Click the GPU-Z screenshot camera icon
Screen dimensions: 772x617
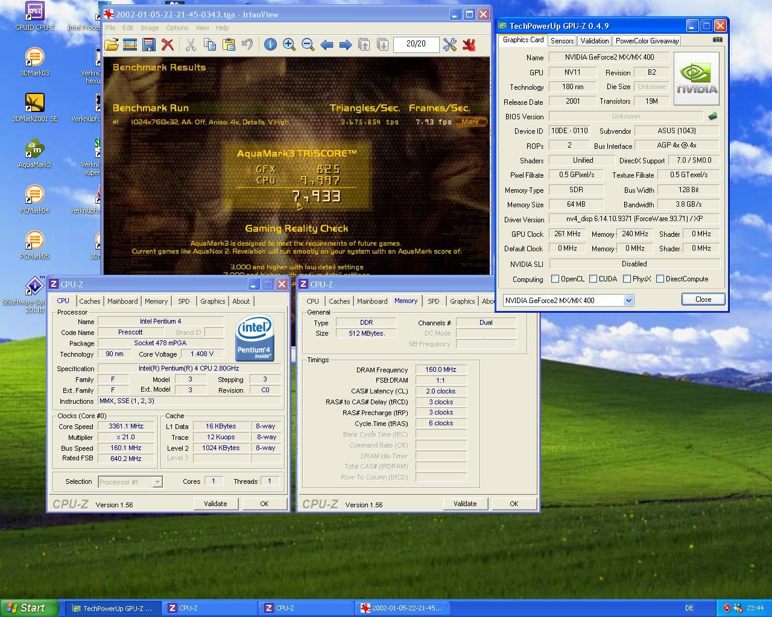tap(717, 40)
